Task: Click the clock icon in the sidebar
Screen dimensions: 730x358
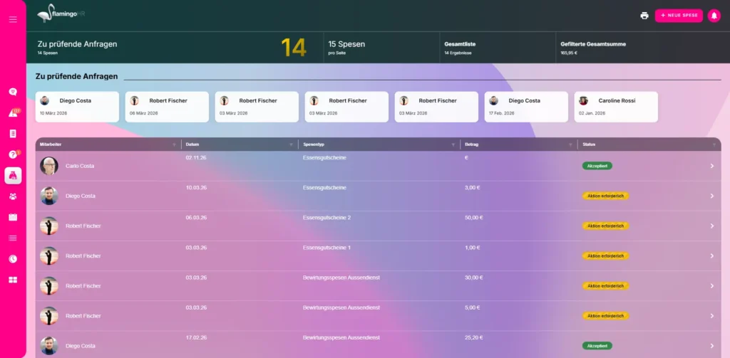Action: [x=13, y=259]
